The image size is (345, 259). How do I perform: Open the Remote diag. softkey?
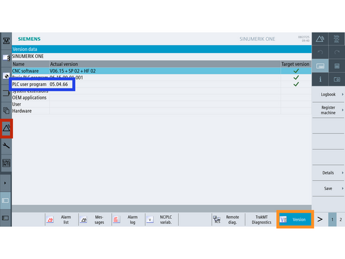tap(228, 219)
